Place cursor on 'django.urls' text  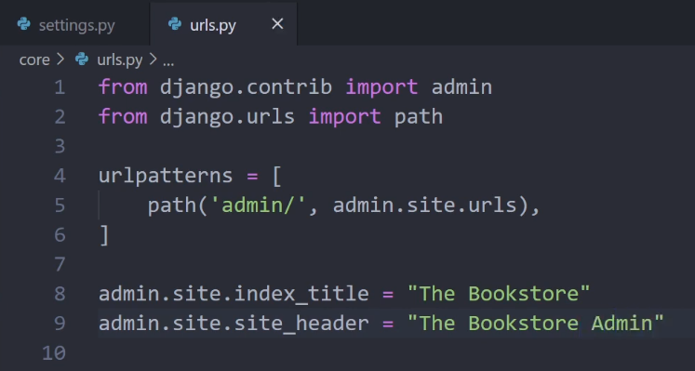click(227, 116)
